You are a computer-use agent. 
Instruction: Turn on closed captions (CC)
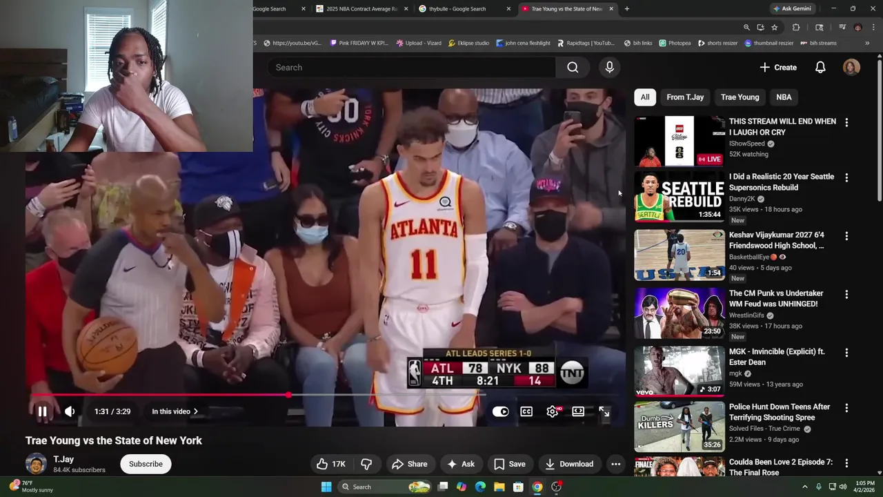526,411
